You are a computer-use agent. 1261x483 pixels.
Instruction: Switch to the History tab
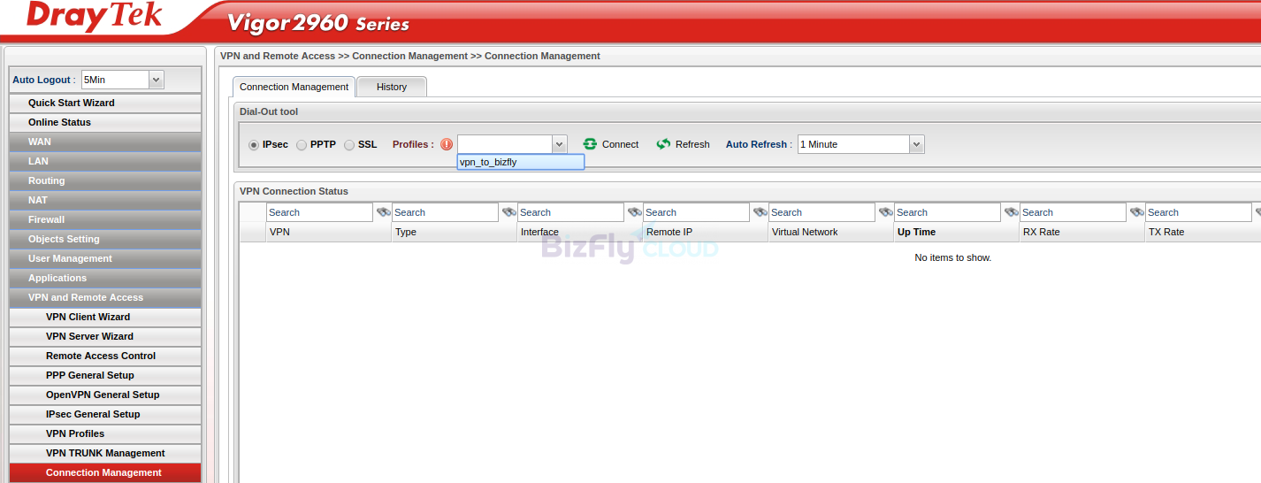click(x=392, y=87)
